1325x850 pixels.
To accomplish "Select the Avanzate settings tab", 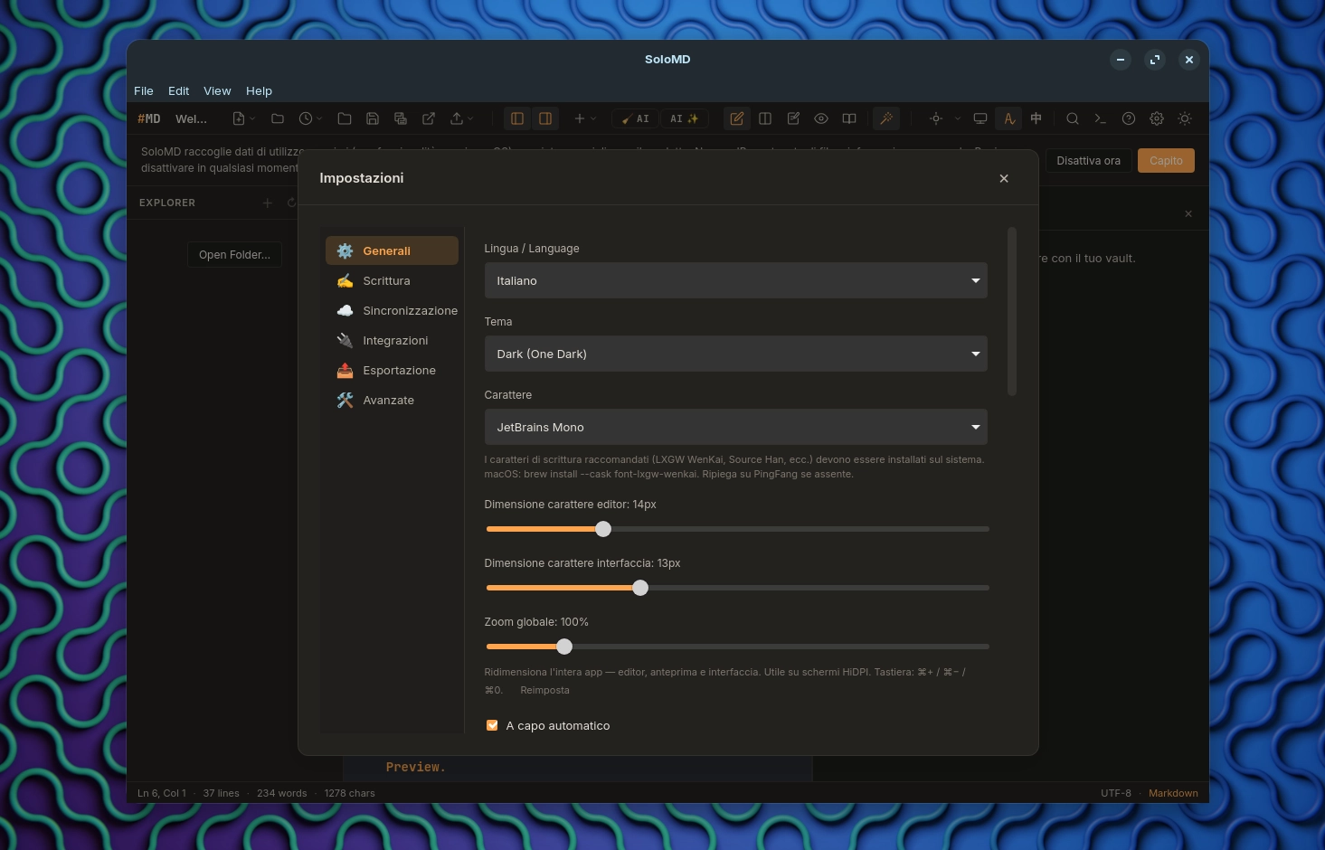I will click(x=392, y=400).
